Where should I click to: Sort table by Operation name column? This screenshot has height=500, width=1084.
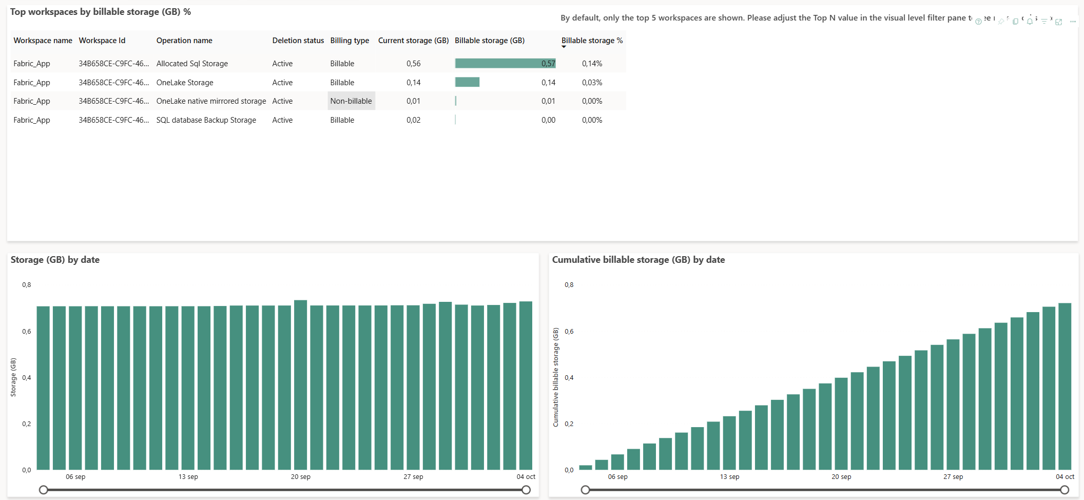[x=184, y=41]
